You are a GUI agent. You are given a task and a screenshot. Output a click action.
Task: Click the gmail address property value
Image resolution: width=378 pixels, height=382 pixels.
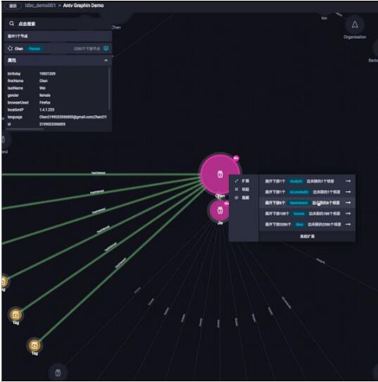tap(73, 117)
